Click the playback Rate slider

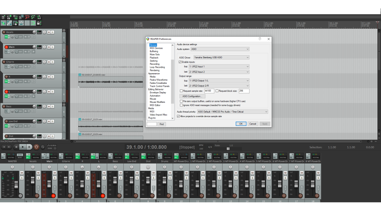(228, 149)
